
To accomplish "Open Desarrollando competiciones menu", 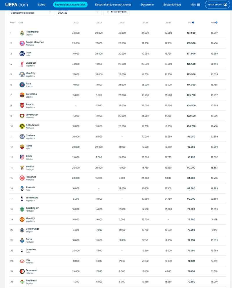I will (x=113, y=5).
